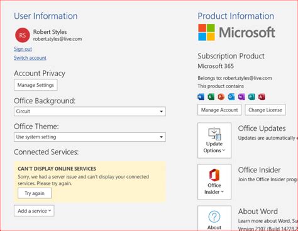Click the This product contains label
The width and height of the screenshot is (298, 231).
(221, 86)
